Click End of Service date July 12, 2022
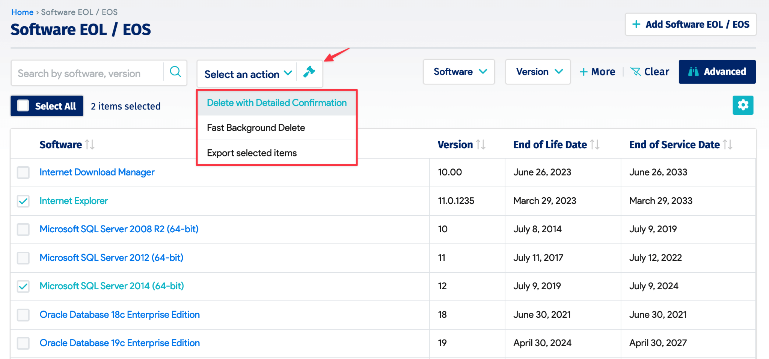The width and height of the screenshot is (769, 359). pos(656,258)
